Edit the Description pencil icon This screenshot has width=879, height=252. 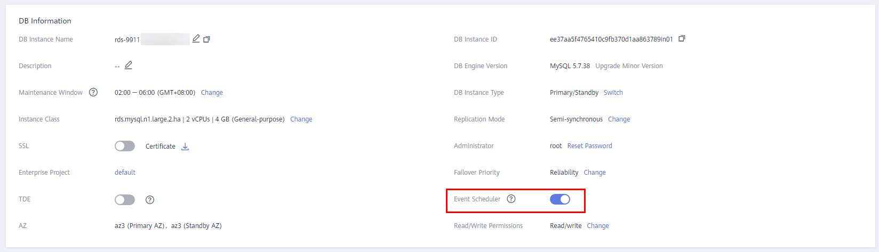click(129, 66)
